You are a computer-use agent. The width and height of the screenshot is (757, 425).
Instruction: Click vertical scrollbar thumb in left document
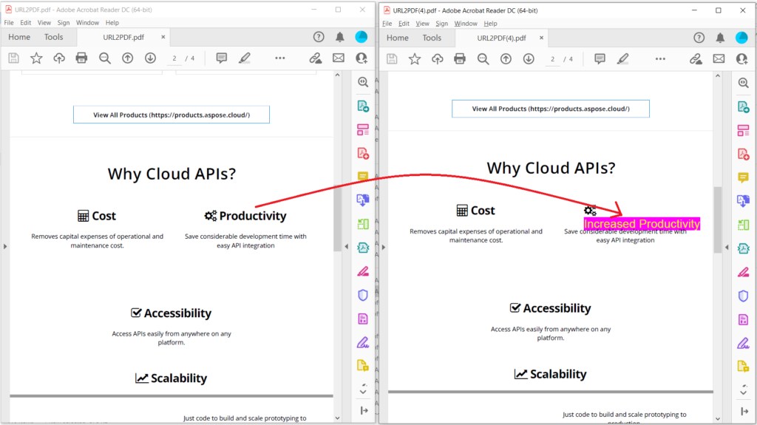(337, 217)
